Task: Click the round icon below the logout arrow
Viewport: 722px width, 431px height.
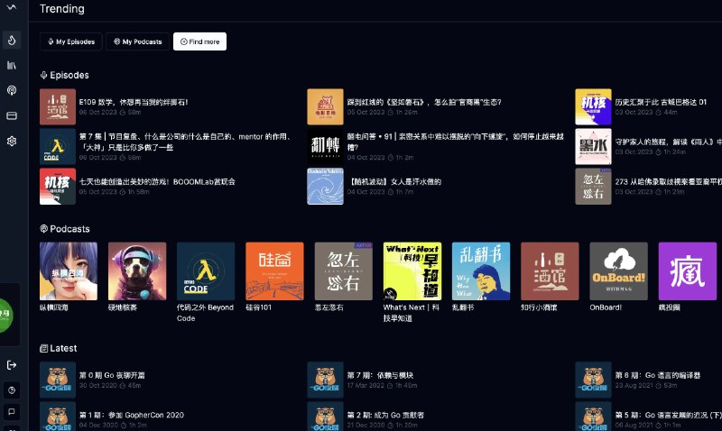Action: coord(12,390)
